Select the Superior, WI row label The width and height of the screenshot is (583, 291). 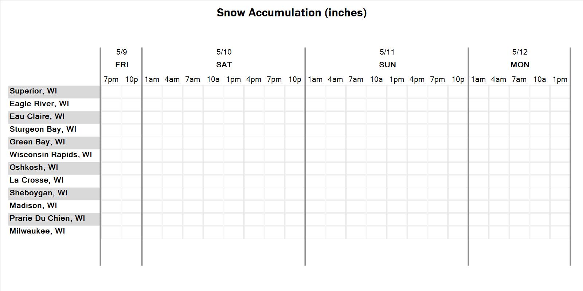coord(33,91)
